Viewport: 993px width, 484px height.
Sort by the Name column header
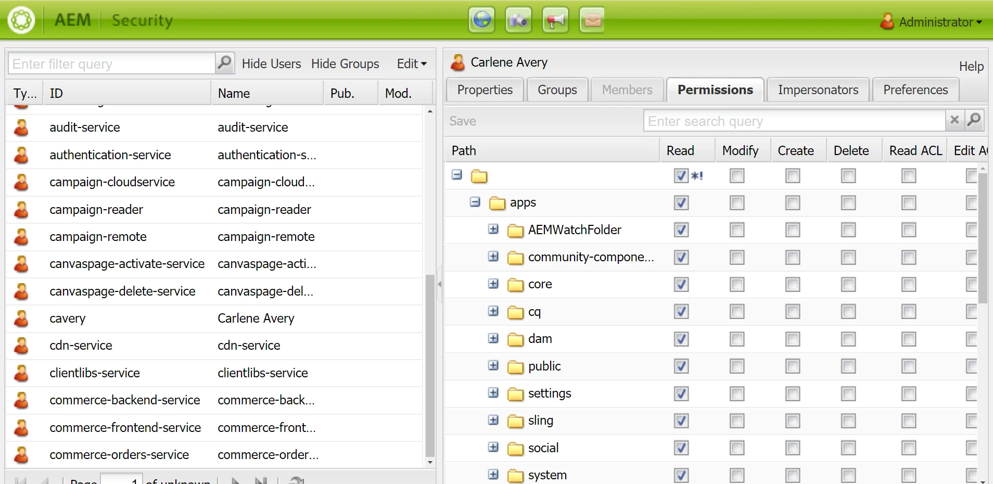(x=268, y=93)
